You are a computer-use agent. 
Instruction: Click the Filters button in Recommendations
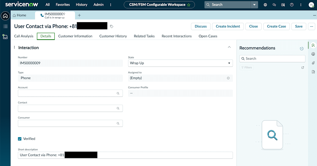pyautogui.click(x=246, y=68)
